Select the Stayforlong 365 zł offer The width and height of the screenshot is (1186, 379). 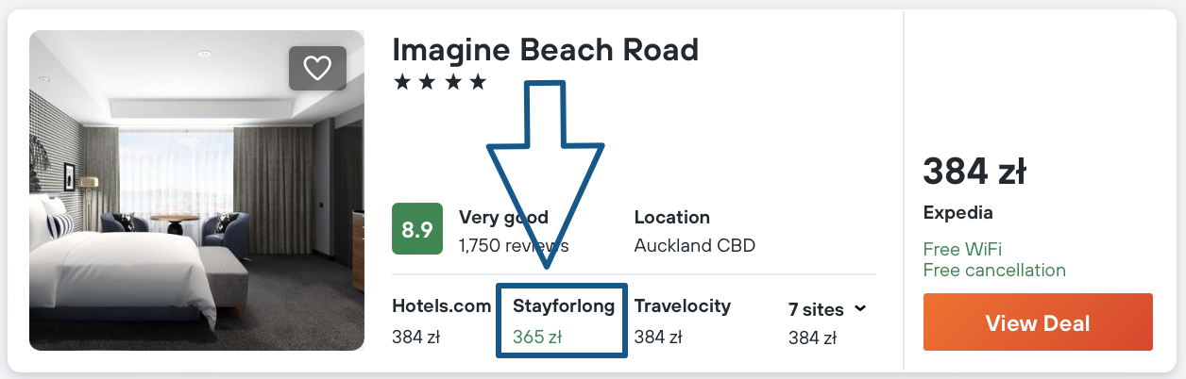(563, 321)
